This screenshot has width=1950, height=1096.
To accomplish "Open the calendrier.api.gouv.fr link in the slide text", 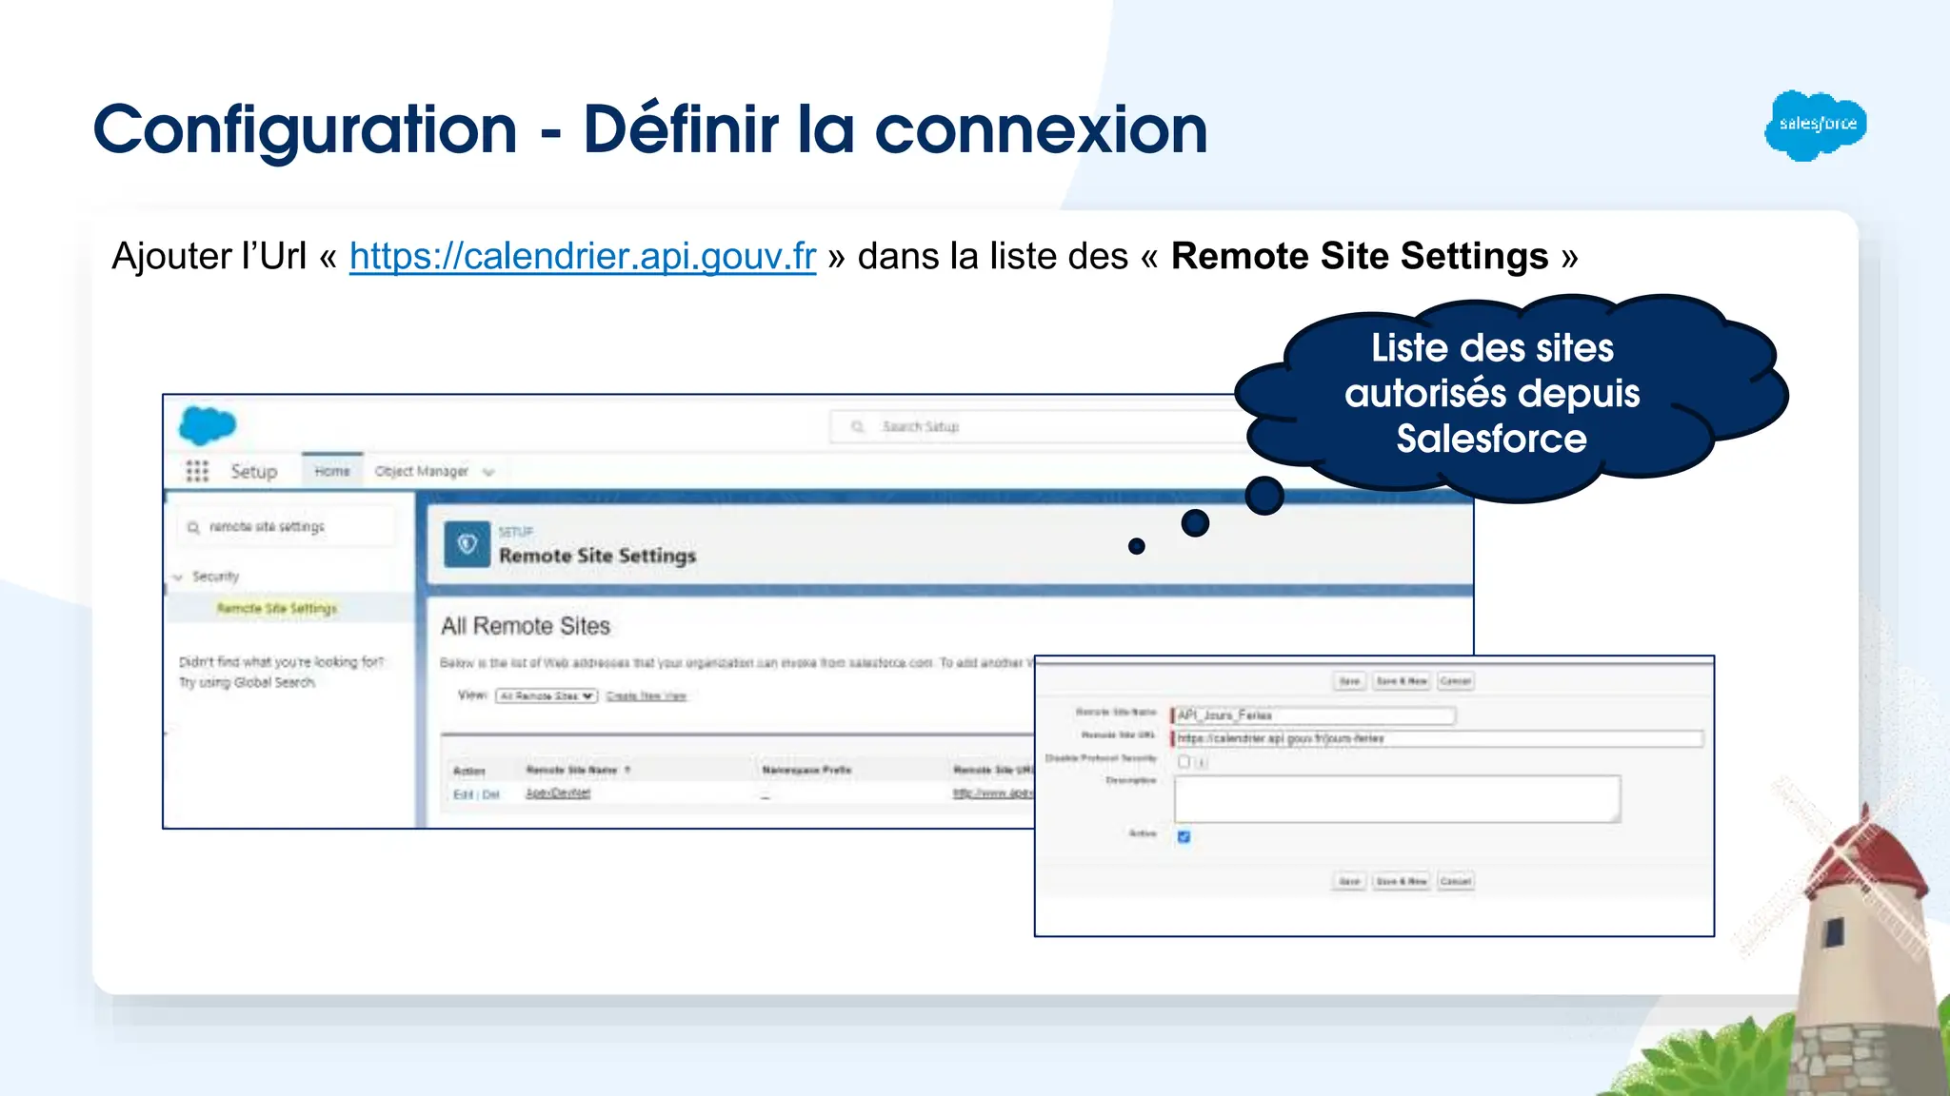I will [583, 256].
